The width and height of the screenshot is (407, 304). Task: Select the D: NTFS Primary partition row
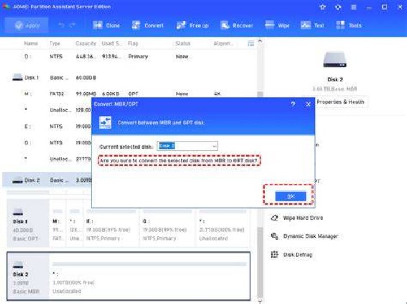(130, 57)
